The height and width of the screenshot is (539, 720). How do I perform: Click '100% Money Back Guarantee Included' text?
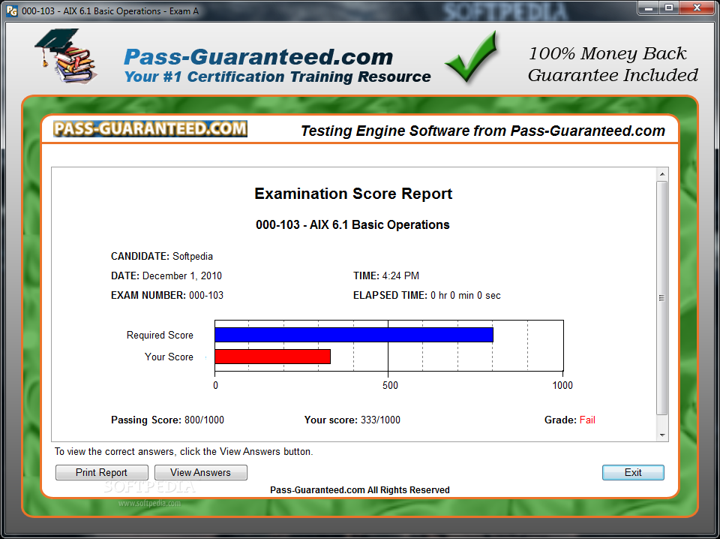point(613,65)
